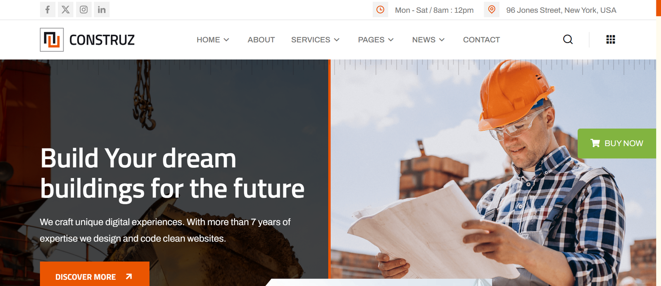Open the X (Twitter) social icon
The height and width of the screenshot is (286, 661).
(66, 9)
